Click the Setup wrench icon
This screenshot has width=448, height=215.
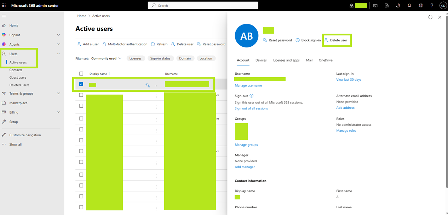tap(4, 121)
